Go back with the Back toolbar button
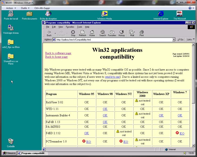The width and height of the screenshot is (197, 157). pyautogui.click(x=49, y=34)
